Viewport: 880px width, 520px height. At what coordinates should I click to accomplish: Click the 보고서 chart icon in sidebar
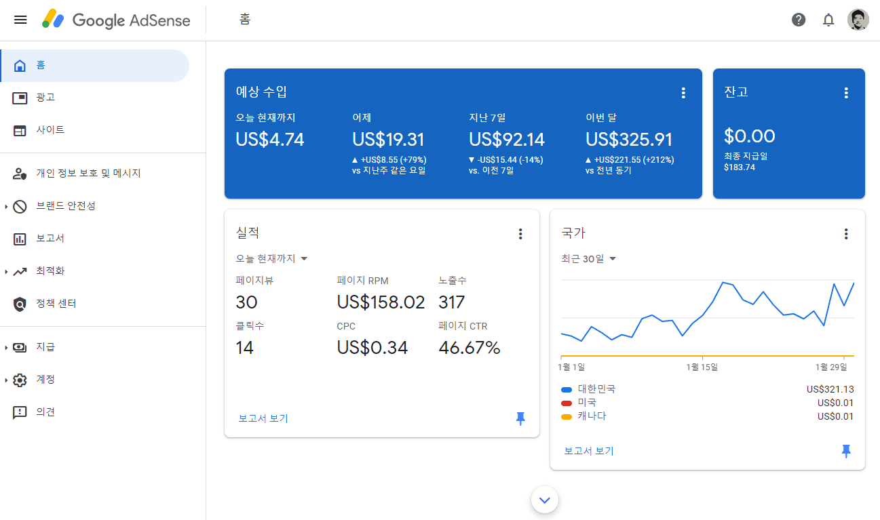(x=20, y=239)
